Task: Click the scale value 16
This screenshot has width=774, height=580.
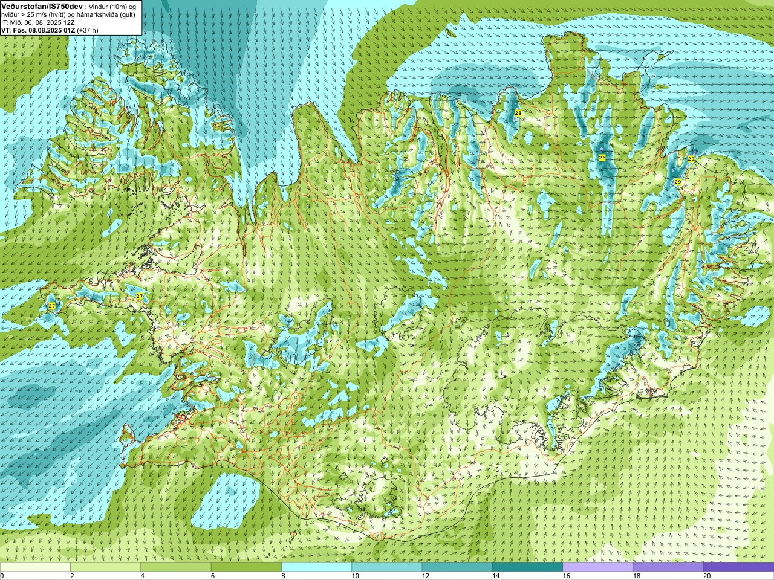Action: click(x=566, y=576)
